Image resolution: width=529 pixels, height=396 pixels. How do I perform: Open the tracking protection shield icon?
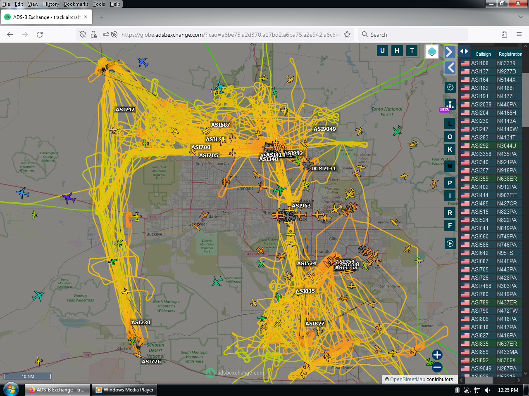pyautogui.click(x=83, y=35)
